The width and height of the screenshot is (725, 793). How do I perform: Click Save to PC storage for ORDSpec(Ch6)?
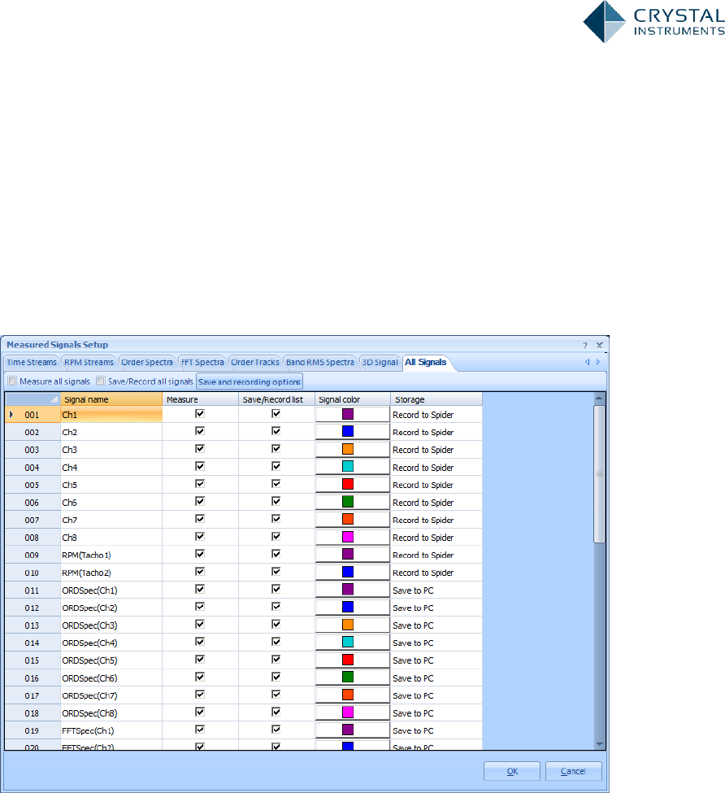coord(436,678)
